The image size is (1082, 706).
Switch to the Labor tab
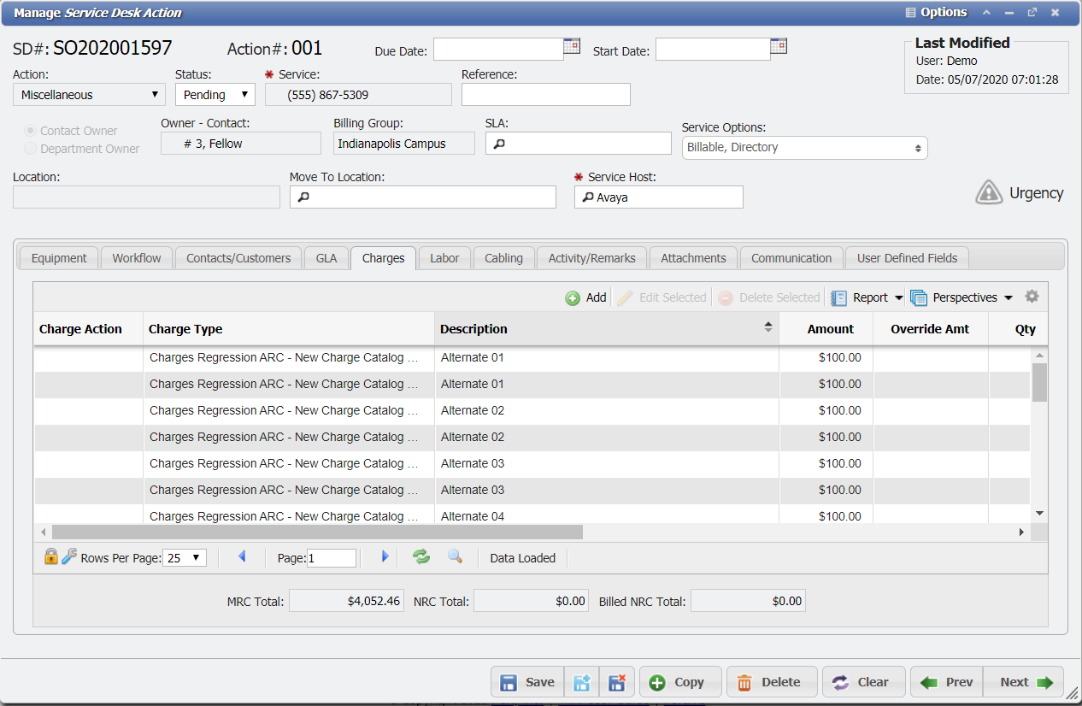click(x=444, y=257)
